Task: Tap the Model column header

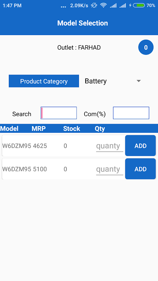Action: click(x=9, y=129)
